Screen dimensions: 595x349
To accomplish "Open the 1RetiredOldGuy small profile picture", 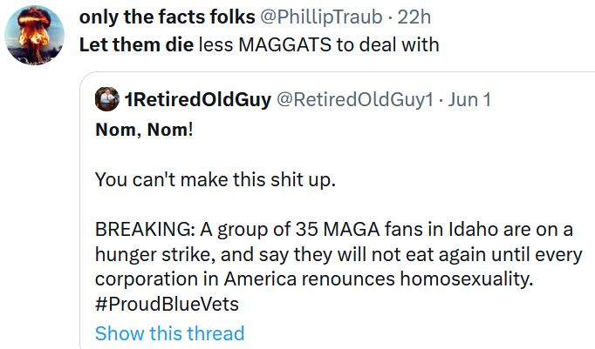I will (x=106, y=99).
